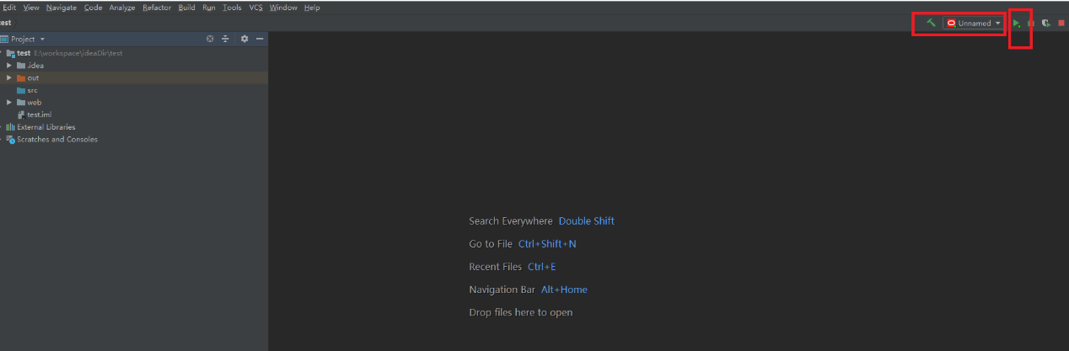The width and height of the screenshot is (1069, 351).
Task: Select the test.iml file
Action: 39,114
